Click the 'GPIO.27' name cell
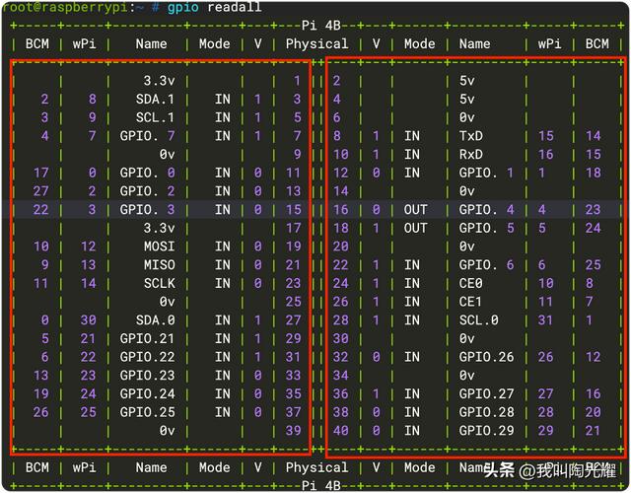The image size is (631, 493). click(486, 394)
